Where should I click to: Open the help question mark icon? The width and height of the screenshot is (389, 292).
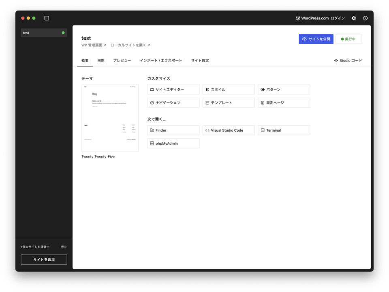tap(365, 18)
